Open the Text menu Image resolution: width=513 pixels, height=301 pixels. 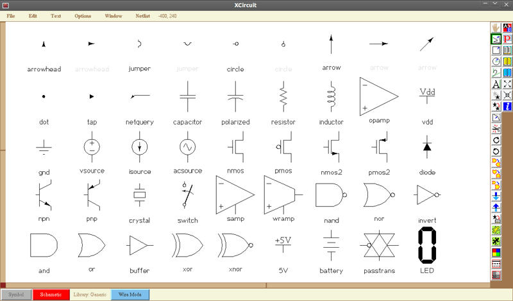point(56,15)
